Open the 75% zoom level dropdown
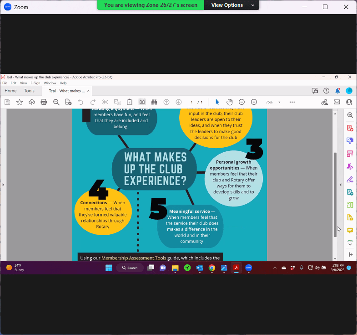 click(279, 103)
